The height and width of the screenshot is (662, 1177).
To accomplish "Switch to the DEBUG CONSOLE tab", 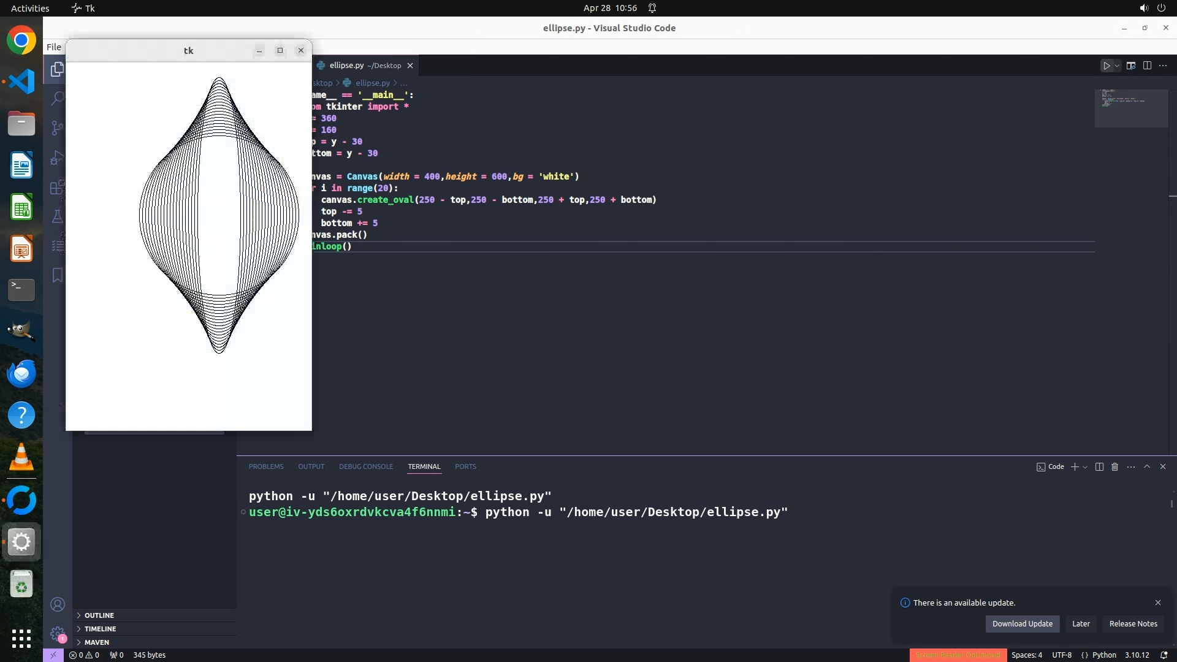I will [366, 466].
